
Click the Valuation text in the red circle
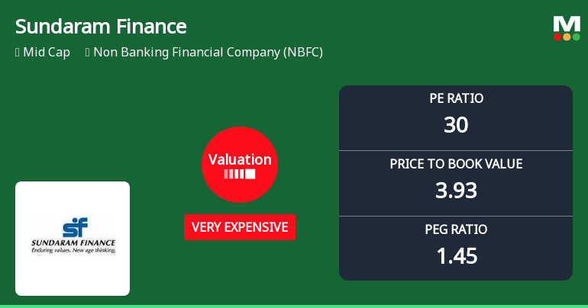click(240, 160)
